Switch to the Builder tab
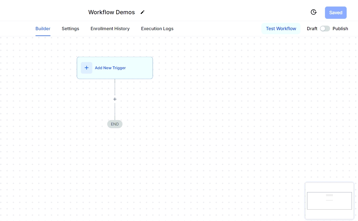Viewport: 358px width, 221px height. coord(43,29)
